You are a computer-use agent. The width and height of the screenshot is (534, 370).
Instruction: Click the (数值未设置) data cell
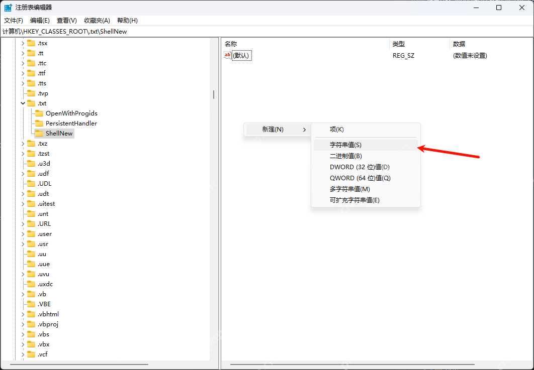tap(470, 55)
